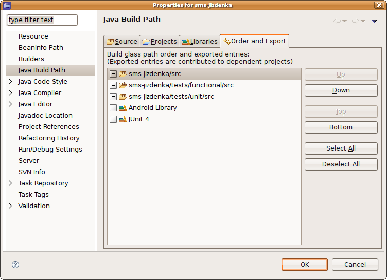
Task: Open the Javadoc Location page
Action: pyautogui.click(x=45, y=116)
